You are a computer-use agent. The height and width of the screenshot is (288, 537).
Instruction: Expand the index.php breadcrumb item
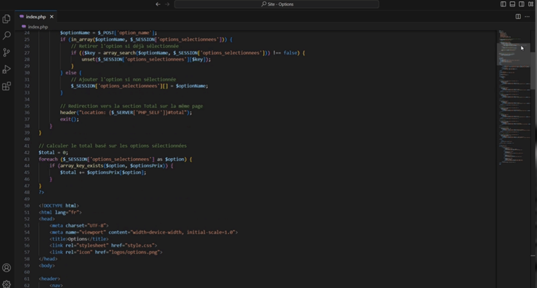37,27
